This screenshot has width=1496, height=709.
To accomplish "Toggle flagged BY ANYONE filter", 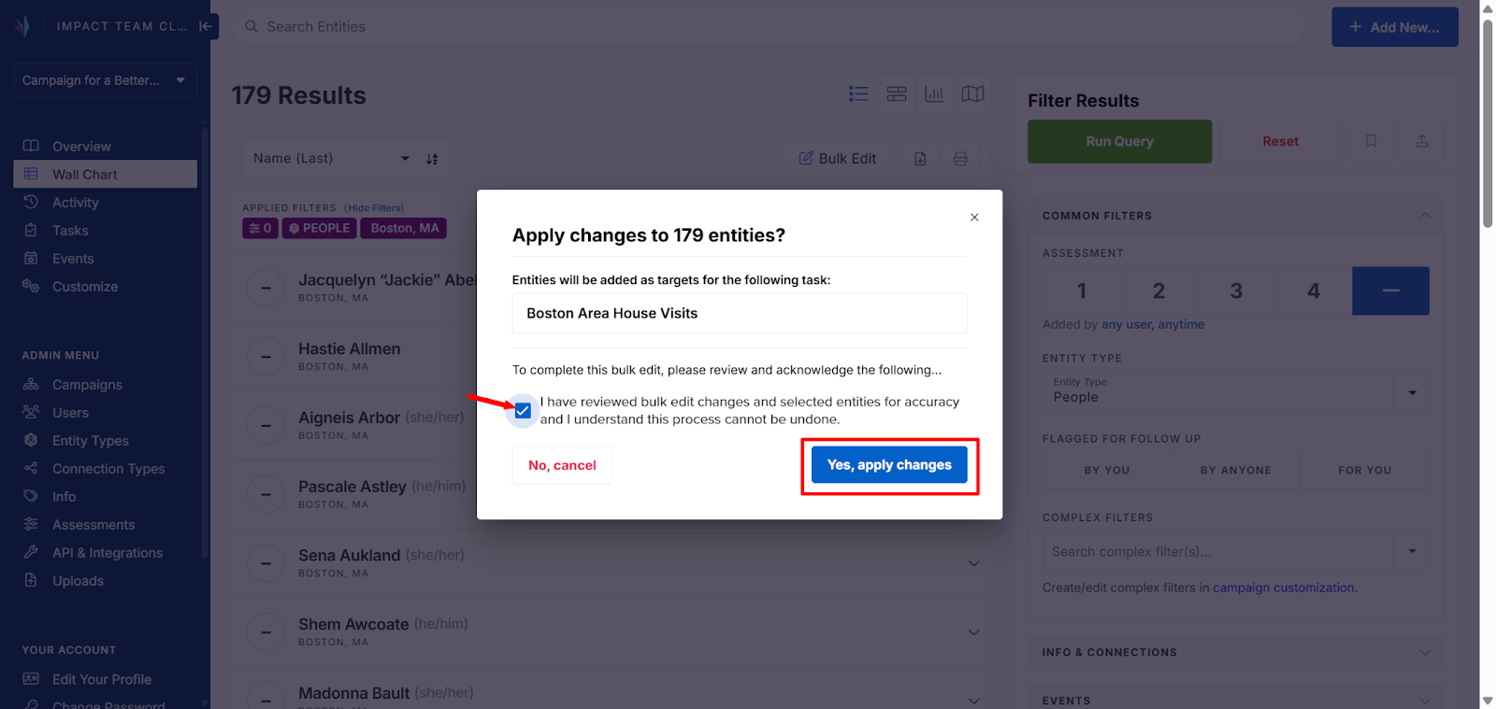I will pyautogui.click(x=1236, y=470).
